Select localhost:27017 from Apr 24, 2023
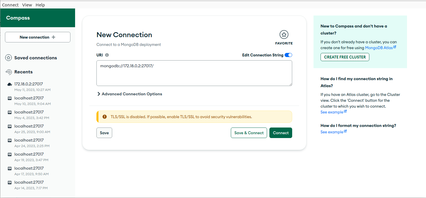The image size is (426, 198). coord(38,143)
